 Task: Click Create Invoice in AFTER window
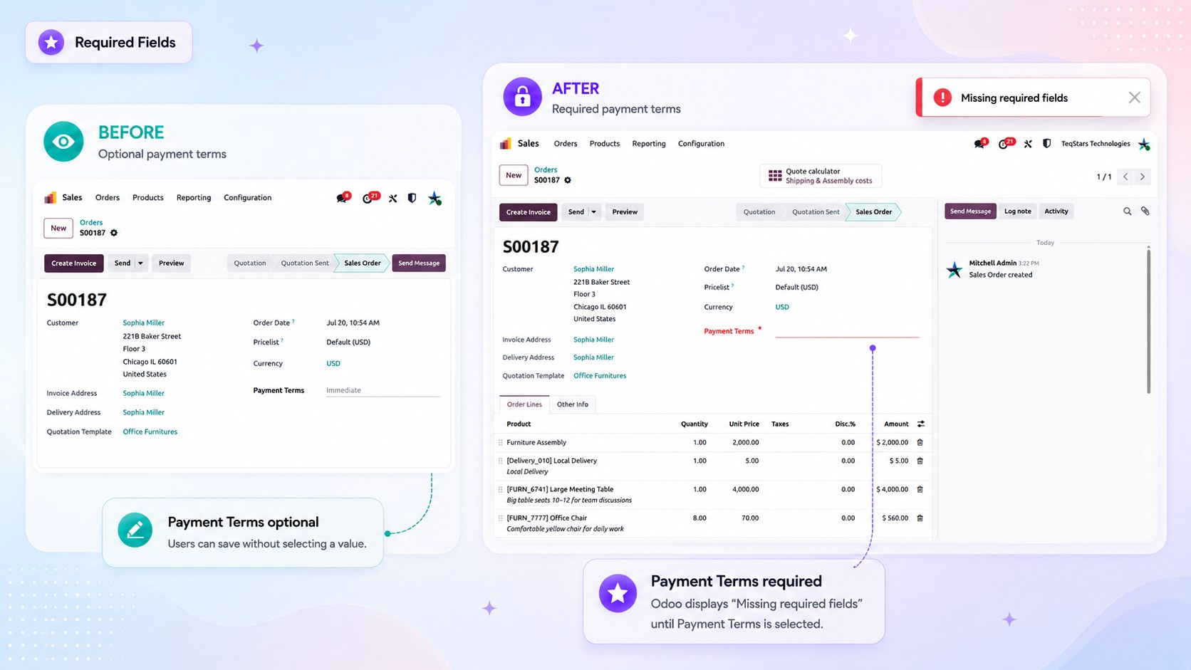pyautogui.click(x=529, y=212)
